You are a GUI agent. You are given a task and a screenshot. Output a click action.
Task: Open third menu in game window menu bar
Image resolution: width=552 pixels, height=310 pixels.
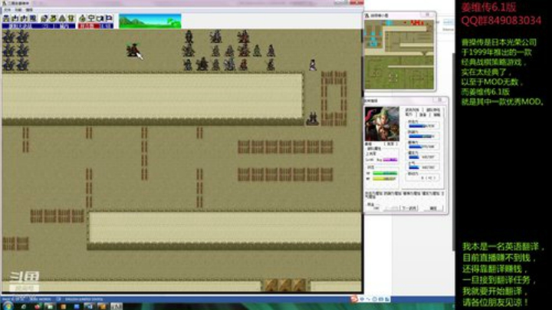29,10
